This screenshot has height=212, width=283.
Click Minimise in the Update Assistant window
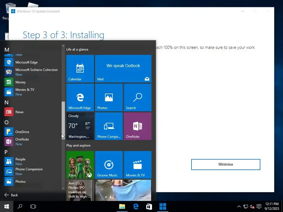click(226, 165)
